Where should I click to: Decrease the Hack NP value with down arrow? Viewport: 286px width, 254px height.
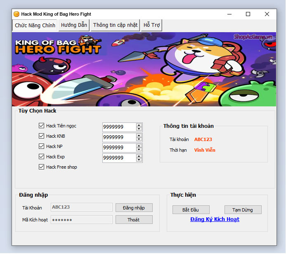(x=139, y=149)
